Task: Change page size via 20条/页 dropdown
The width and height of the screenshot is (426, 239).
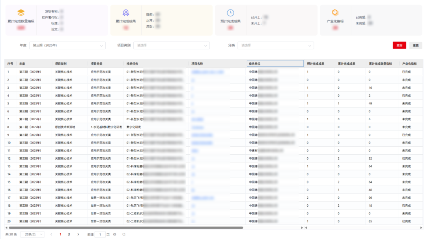Action: [32, 234]
